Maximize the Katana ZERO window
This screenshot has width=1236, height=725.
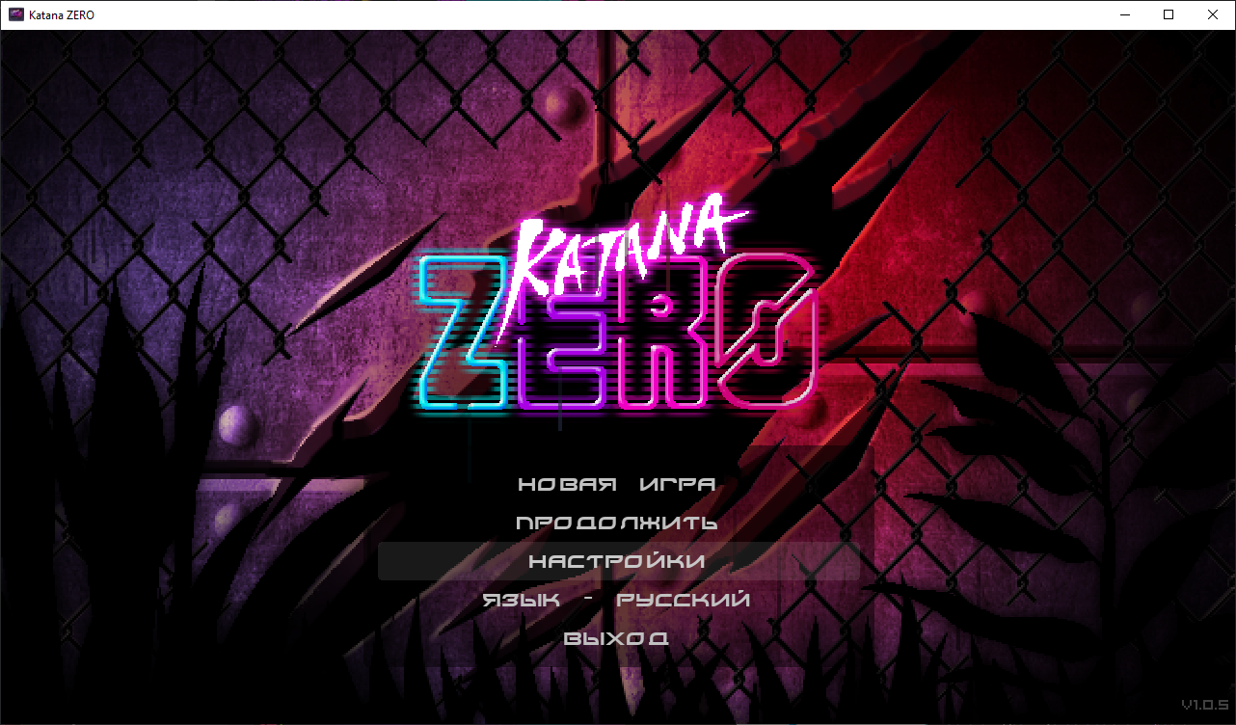1169,15
